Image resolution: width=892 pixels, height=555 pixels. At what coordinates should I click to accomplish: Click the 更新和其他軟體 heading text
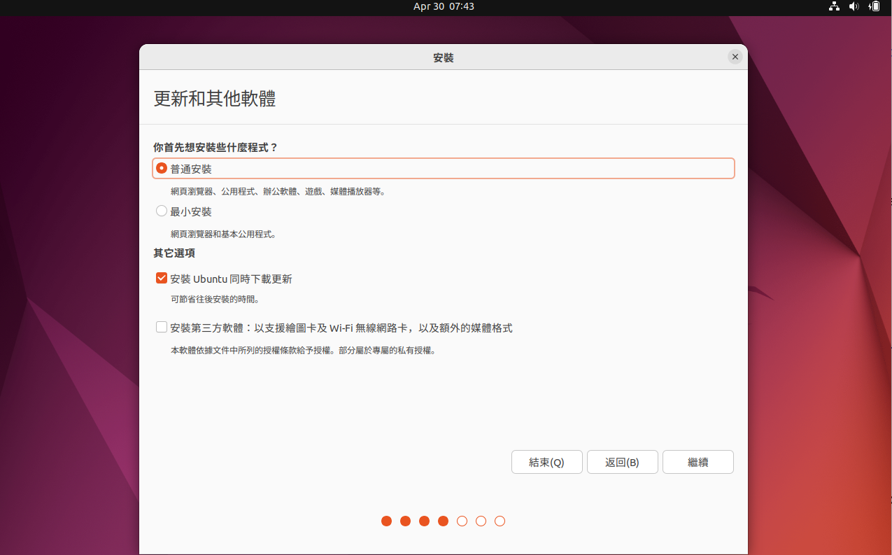tap(215, 99)
